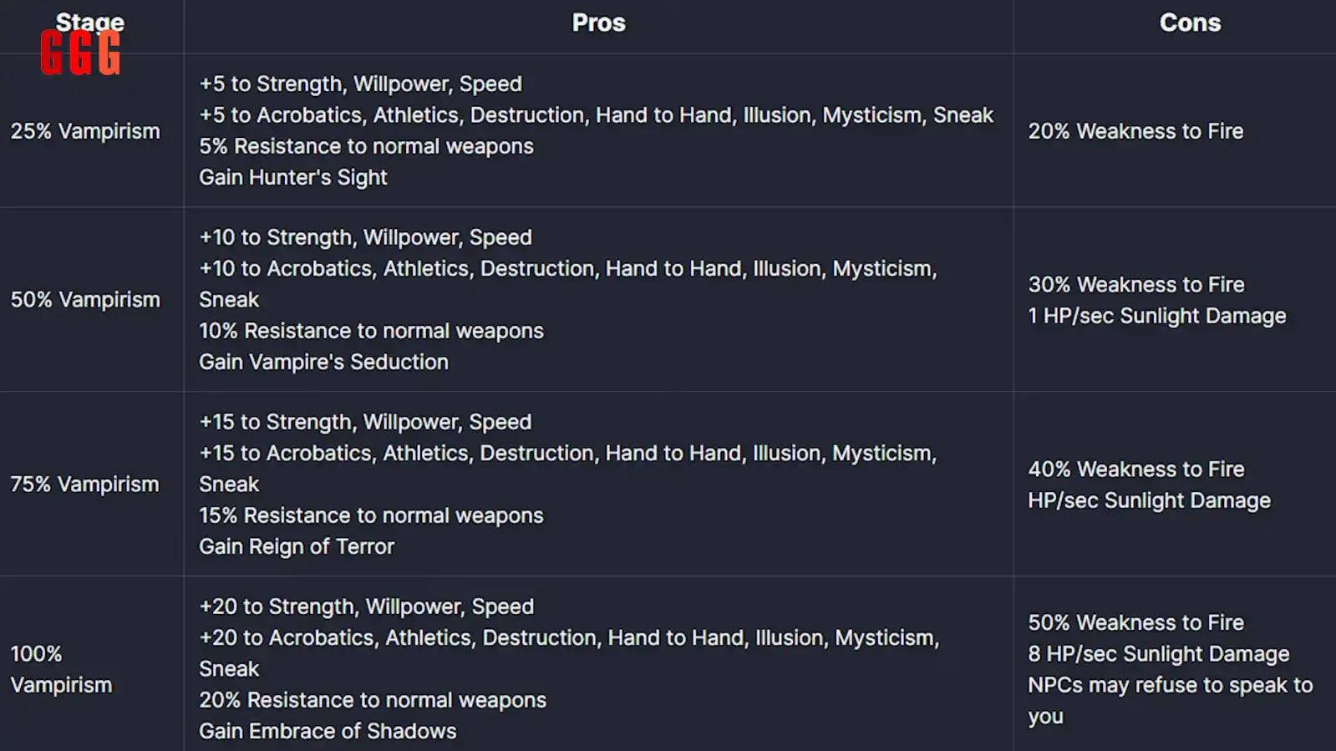This screenshot has height=751, width=1336.
Task: Click the Gain Embrace of Shadows text
Action: pyautogui.click(x=328, y=731)
